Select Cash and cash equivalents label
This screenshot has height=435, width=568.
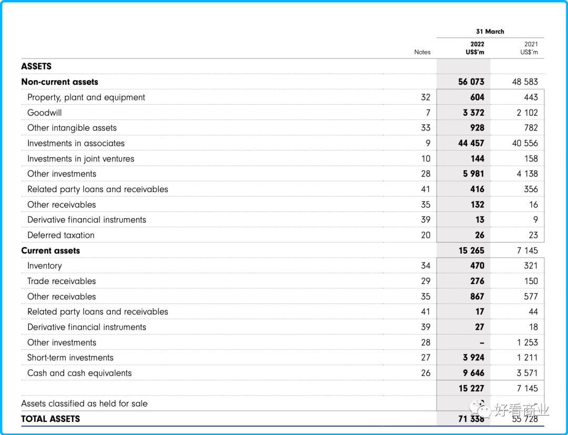(79, 373)
